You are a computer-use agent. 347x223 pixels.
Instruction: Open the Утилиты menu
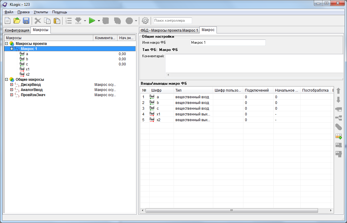tap(41, 12)
